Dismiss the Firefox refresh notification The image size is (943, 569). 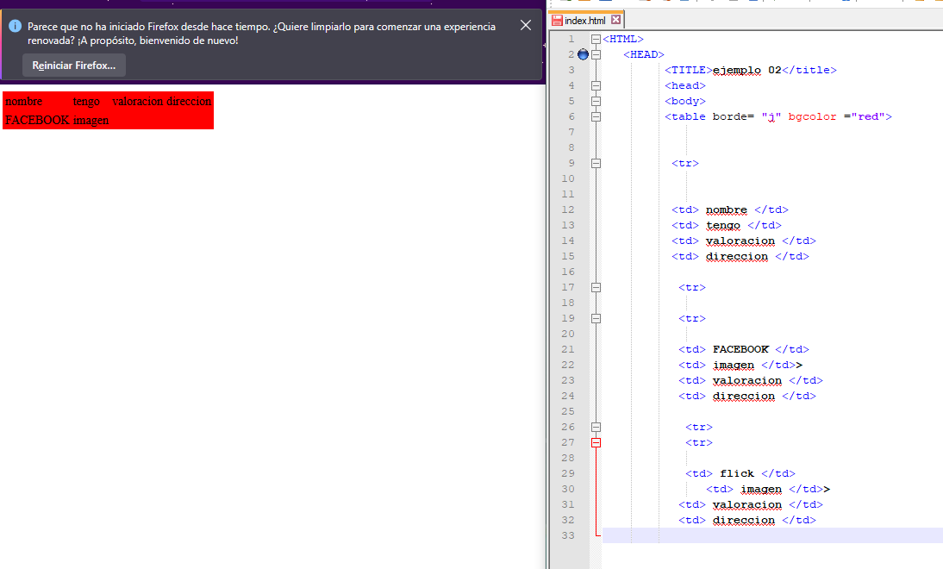click(x=526, y=26)
